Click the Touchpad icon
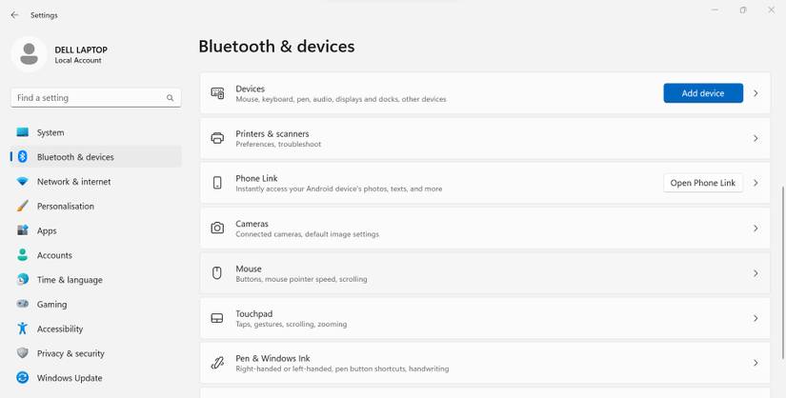Image resolution: width=786 pixels, height=398 pixels. [217, 318]
